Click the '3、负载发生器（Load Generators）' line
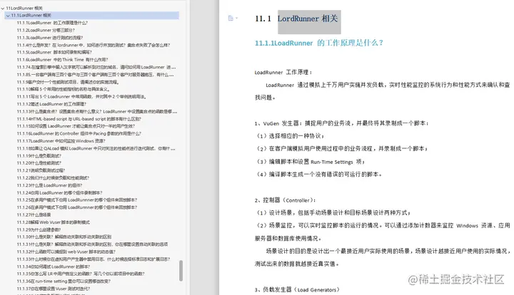Viewport: 514px width, 295px height. pos(297,289)
